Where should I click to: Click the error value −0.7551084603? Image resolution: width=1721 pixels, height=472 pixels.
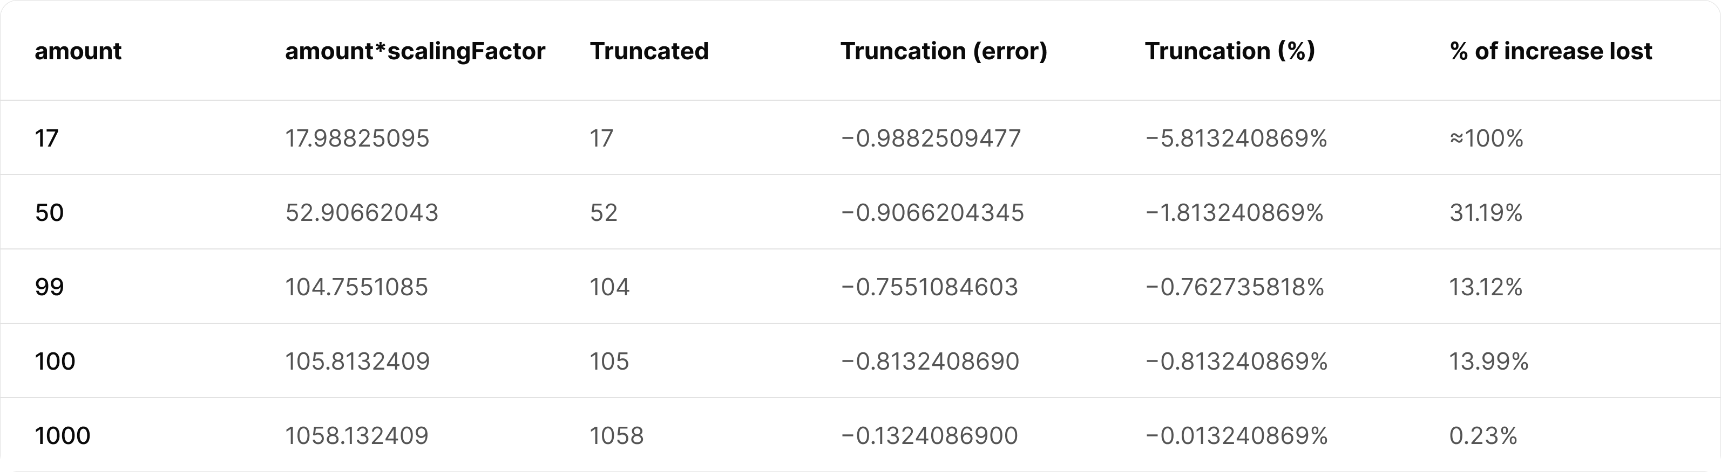point(929,287)
